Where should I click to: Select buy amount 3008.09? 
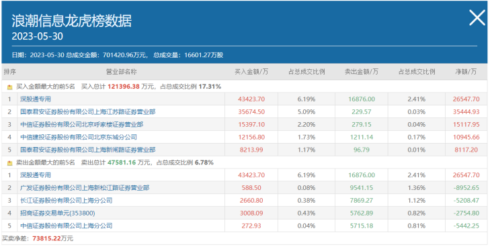coord(251,213)
